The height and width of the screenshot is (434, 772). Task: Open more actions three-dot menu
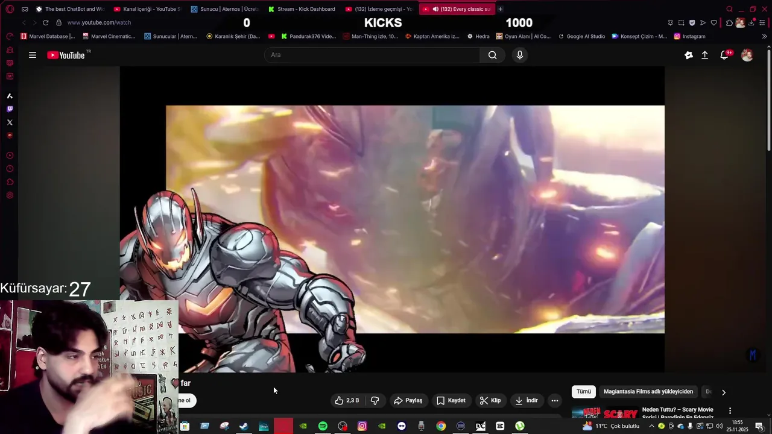(x=555, y=400)
